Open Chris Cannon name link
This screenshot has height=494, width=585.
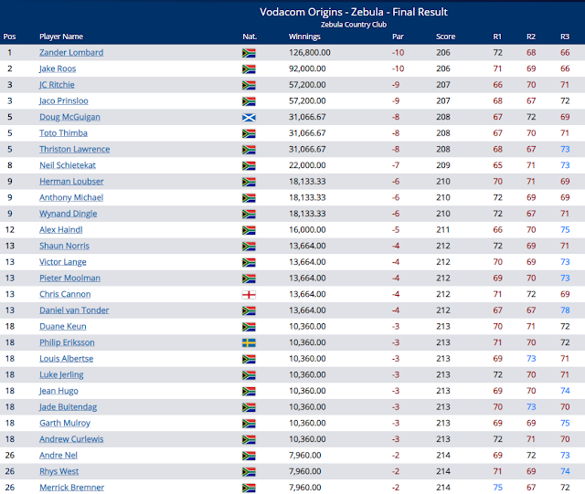[x=65, y=294]
